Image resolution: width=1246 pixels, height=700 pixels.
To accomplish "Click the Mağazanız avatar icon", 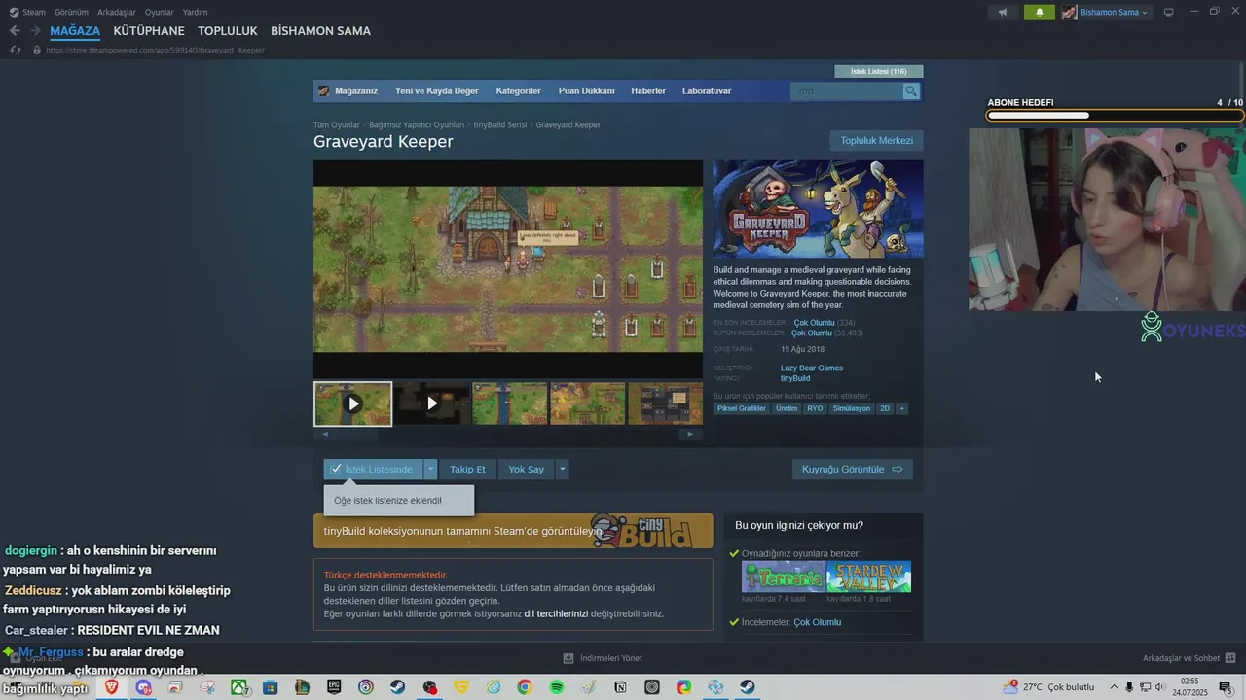I will point(324,91).
